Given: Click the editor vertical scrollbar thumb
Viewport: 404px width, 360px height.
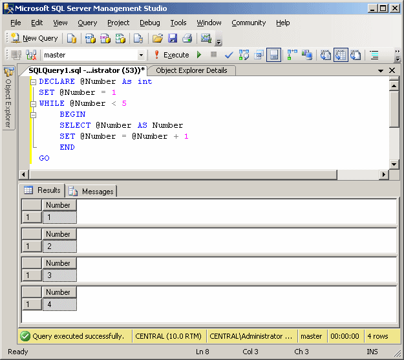Looking at the screenshot, I should coord(394,109).
